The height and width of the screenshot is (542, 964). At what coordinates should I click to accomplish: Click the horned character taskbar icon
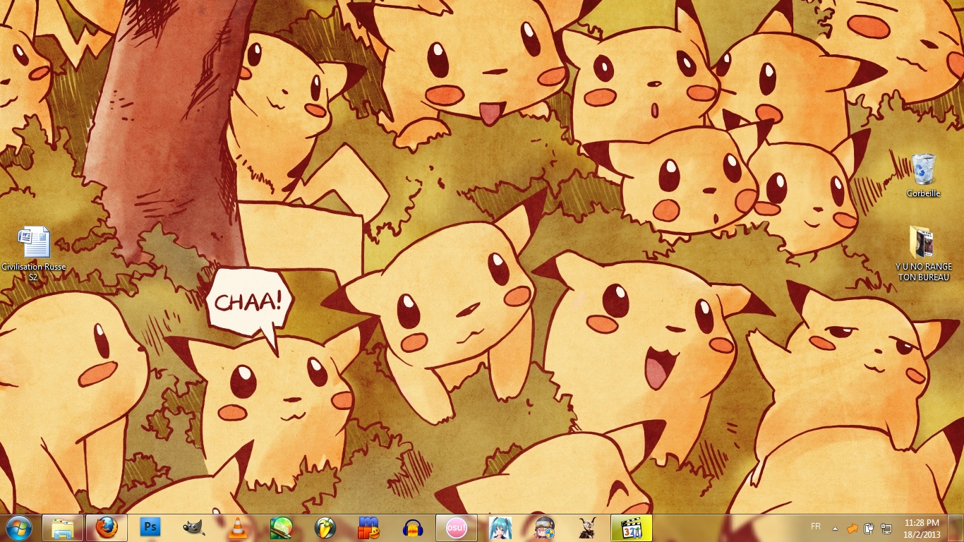(588, 528)
